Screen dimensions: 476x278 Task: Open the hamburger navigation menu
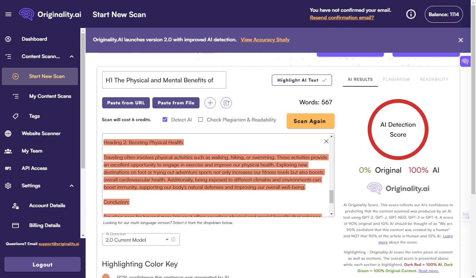point(8,14)
